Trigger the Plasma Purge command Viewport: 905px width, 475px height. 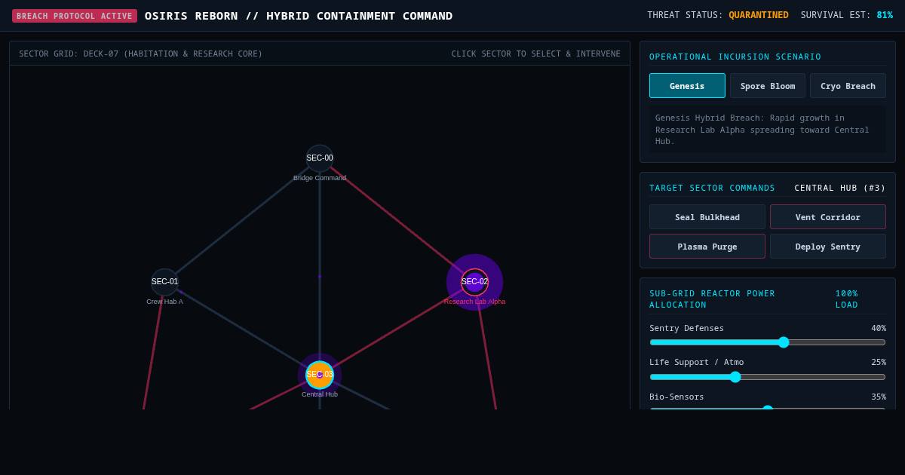coord(707,247)
